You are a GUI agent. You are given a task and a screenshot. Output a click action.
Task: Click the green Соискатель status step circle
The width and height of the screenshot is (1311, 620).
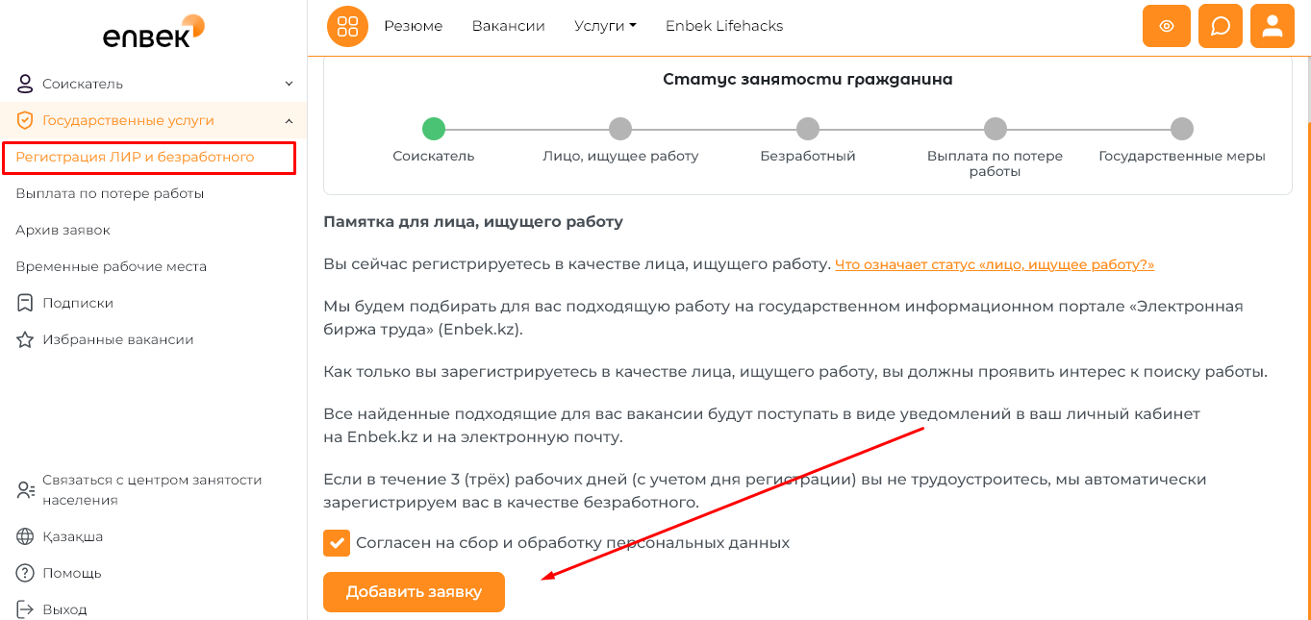point(434,129)
